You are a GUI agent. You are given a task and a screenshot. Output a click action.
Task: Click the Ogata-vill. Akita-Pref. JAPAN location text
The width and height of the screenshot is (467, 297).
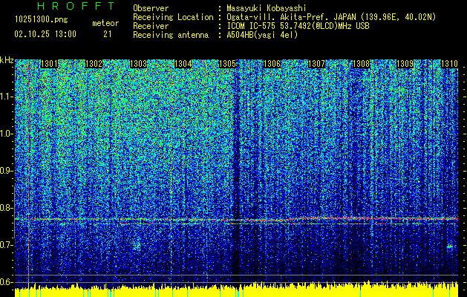[331, 17]
